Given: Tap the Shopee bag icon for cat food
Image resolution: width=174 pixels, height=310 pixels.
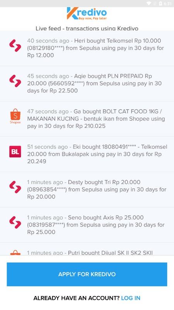Looking at the screenshot, I should [x=15, y=116].
